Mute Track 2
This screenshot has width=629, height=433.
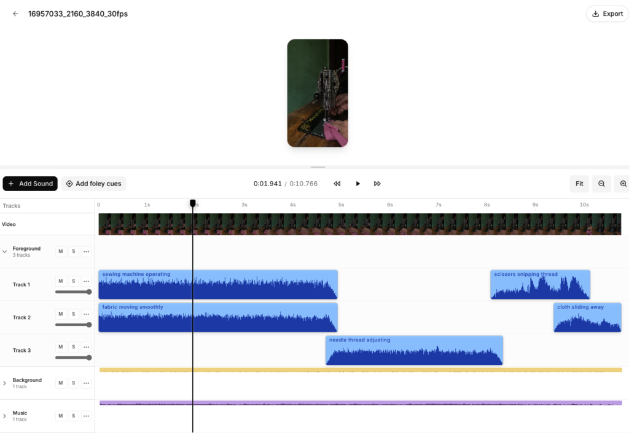pos(61,314)
